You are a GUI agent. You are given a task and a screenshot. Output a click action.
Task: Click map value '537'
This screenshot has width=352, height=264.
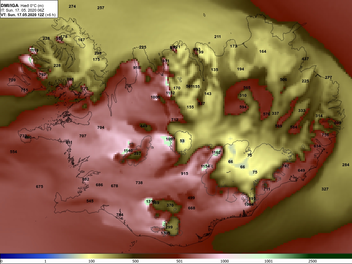click(201, 103)
